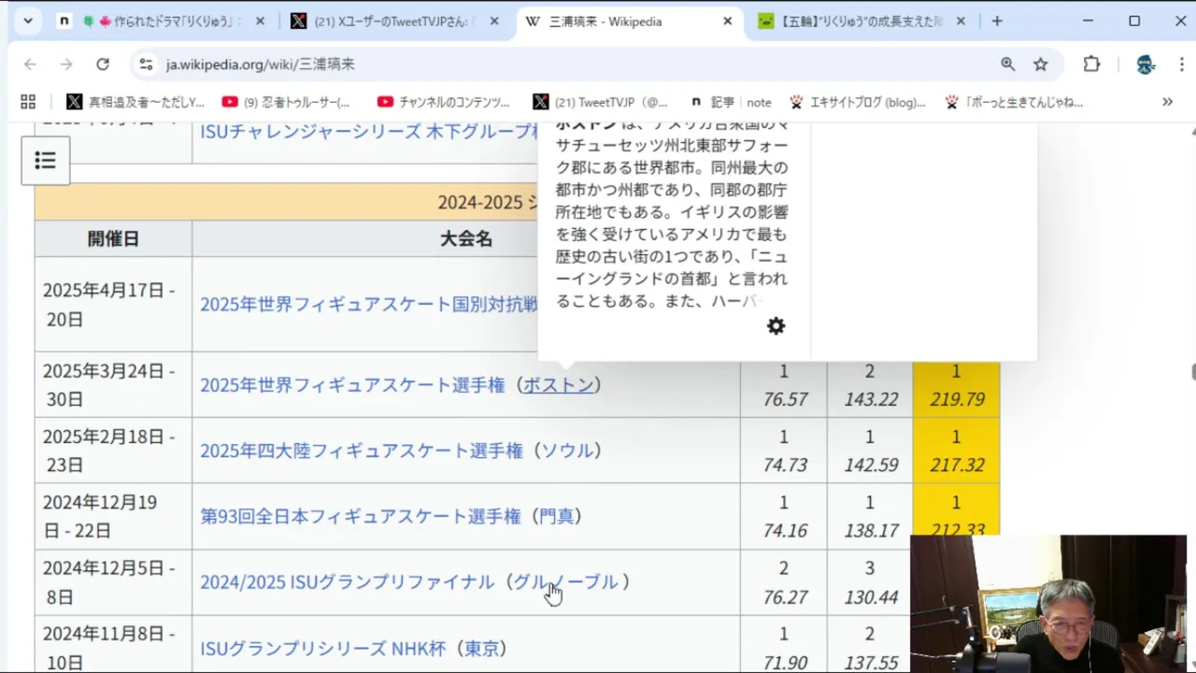This screenshot has width=1196, height=673.
Task: Select the 2025年4月17日 - 20日 date cell
Action: [x=113, y=304]
